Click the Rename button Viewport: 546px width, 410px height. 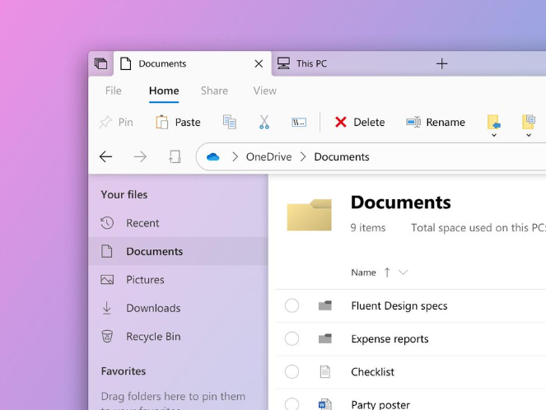click(x=436, y=122)
